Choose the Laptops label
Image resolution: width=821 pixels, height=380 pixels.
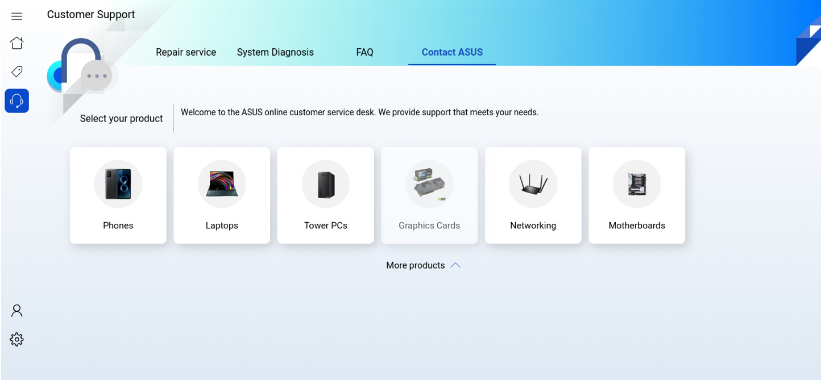tap(222, 226)
